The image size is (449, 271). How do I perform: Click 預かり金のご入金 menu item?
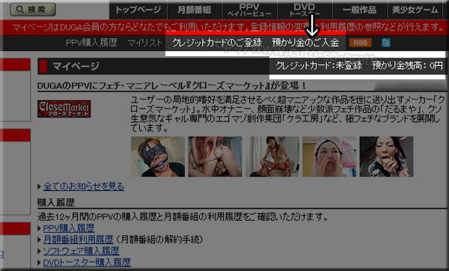[x=305, y=43]
